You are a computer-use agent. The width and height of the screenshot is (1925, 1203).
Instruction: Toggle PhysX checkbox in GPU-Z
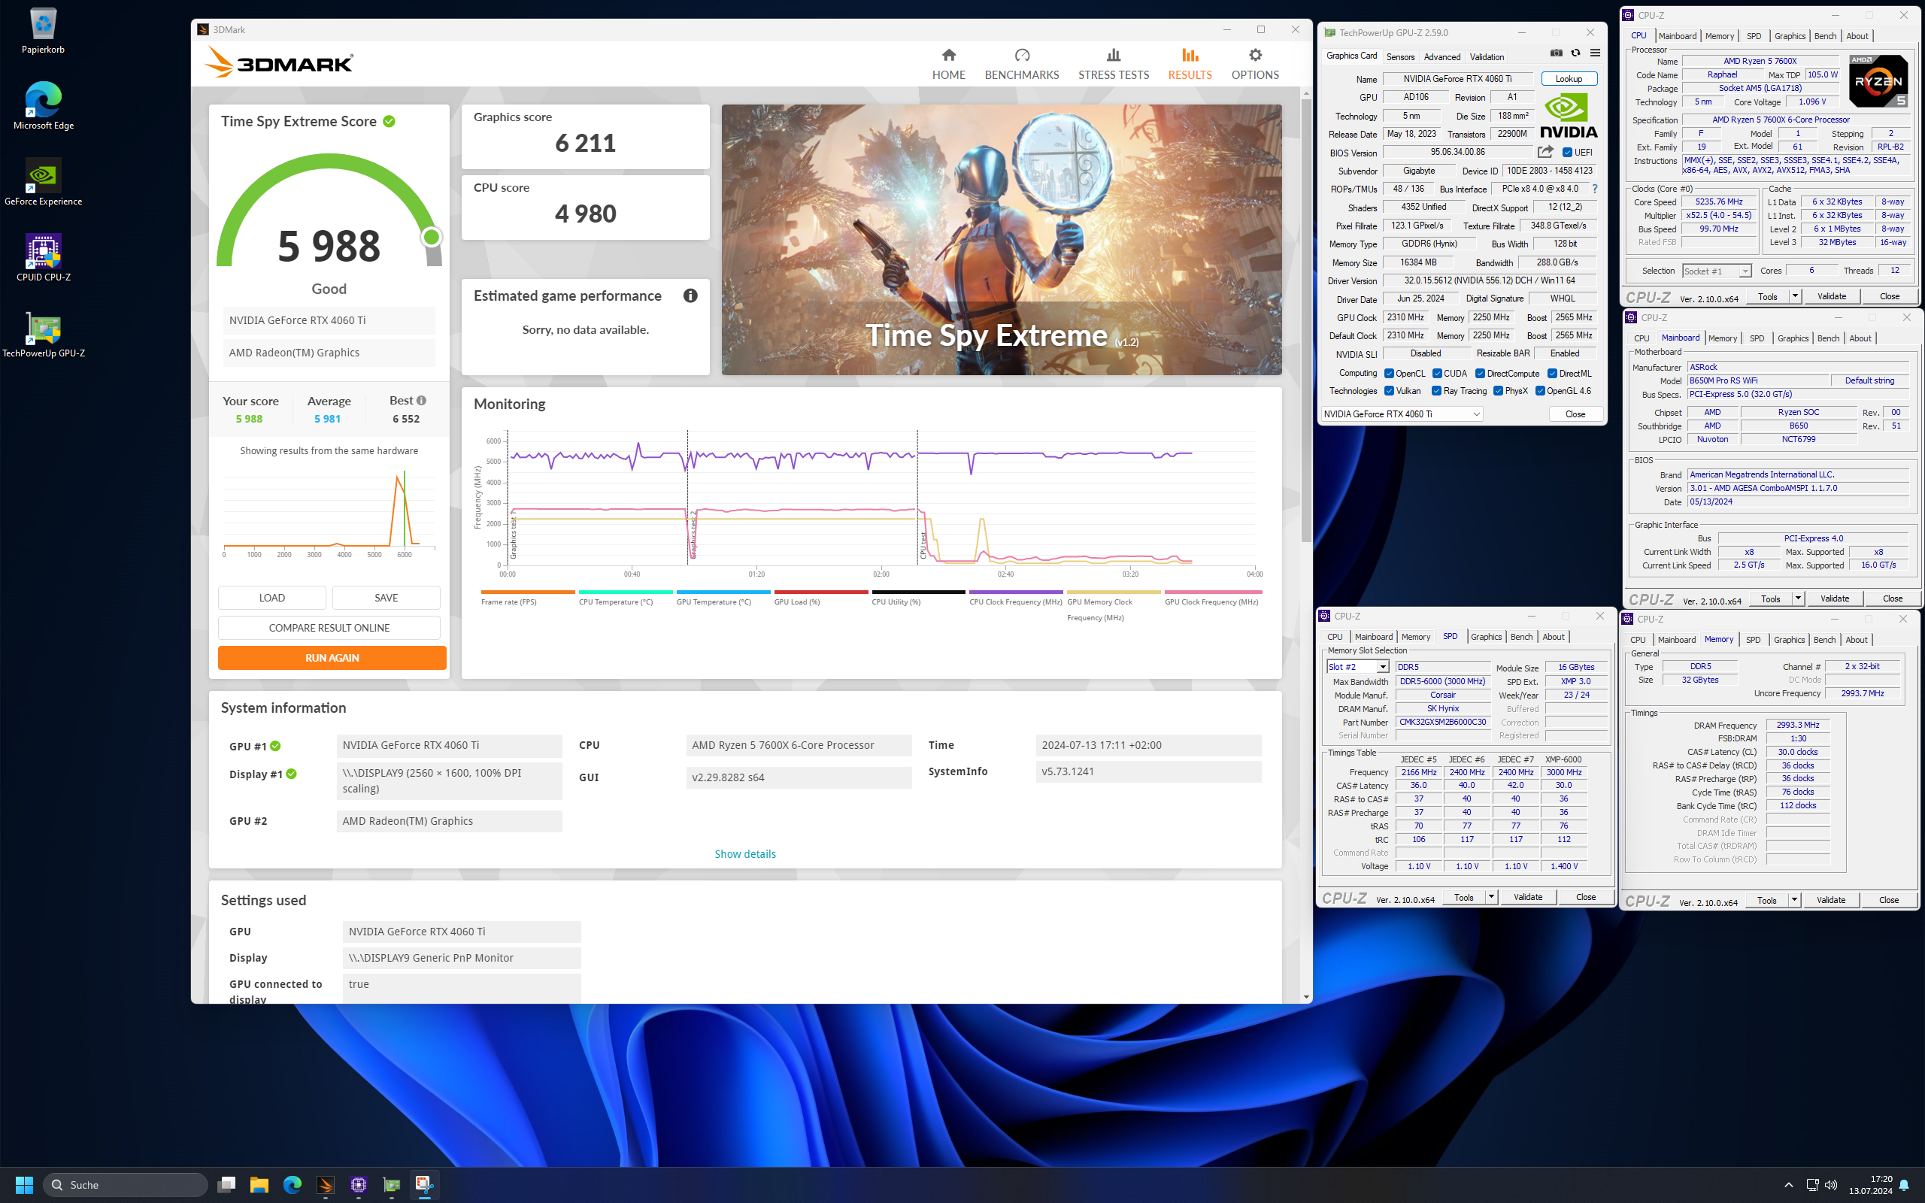[1498, 391]
